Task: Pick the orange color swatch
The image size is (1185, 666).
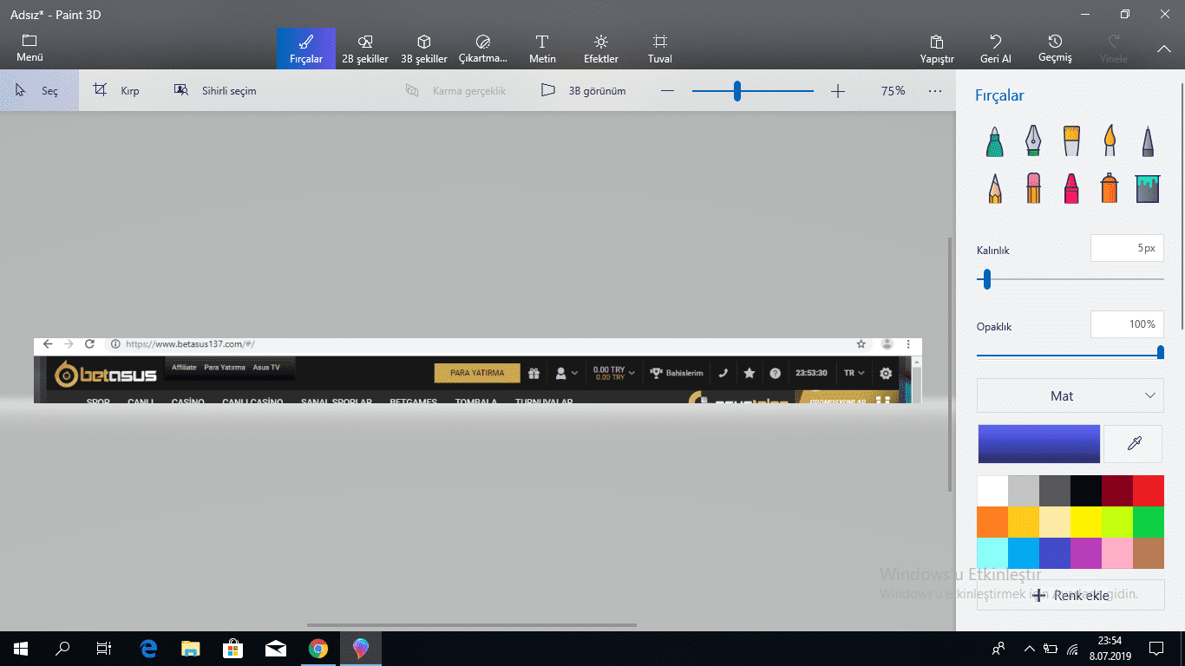Action: pyautogui.click(x=992, y=522)
